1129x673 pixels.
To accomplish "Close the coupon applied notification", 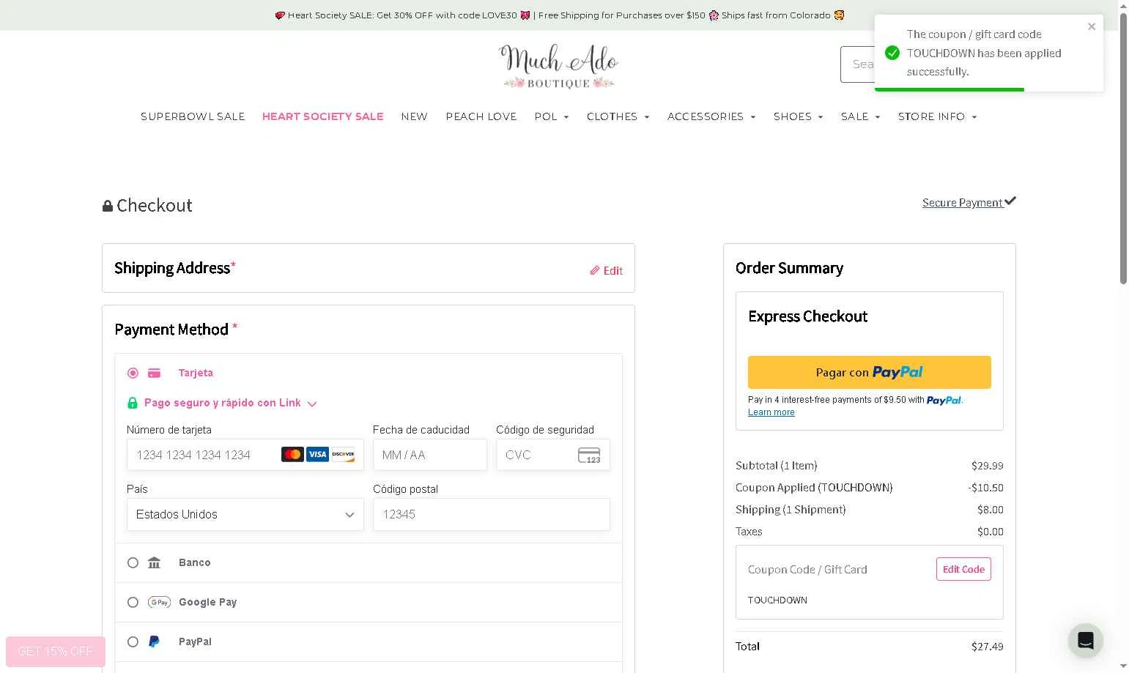I will pos(1092,26).
